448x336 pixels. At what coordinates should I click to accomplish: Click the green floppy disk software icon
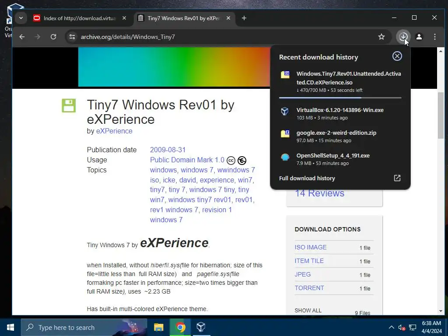click(x=69, y=106)
